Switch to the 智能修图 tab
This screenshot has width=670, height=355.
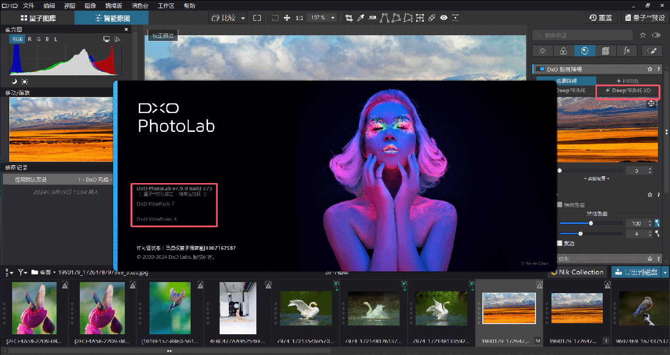112,18
